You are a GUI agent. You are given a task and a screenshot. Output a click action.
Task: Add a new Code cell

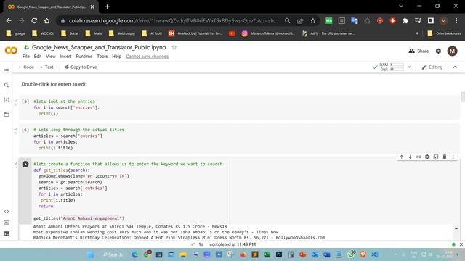(x=26, y=67)
